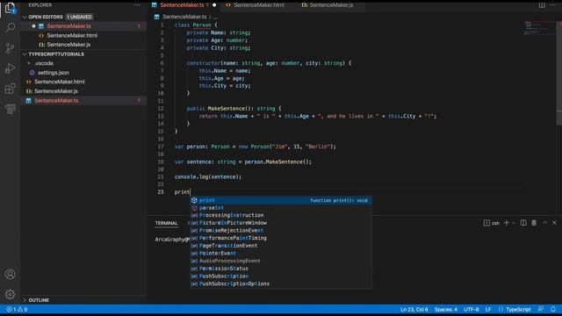
Task: Choose PageTransitionEvent from suggestions
Action: (281, 246)
